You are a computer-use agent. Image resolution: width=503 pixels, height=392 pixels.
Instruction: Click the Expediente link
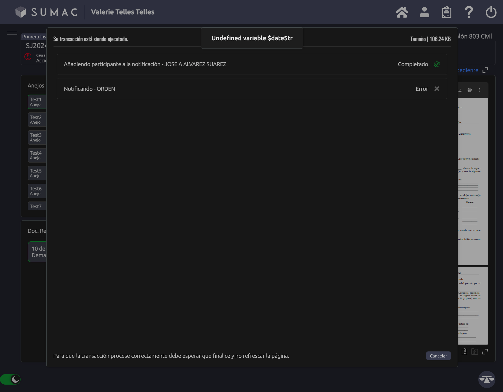468,70
